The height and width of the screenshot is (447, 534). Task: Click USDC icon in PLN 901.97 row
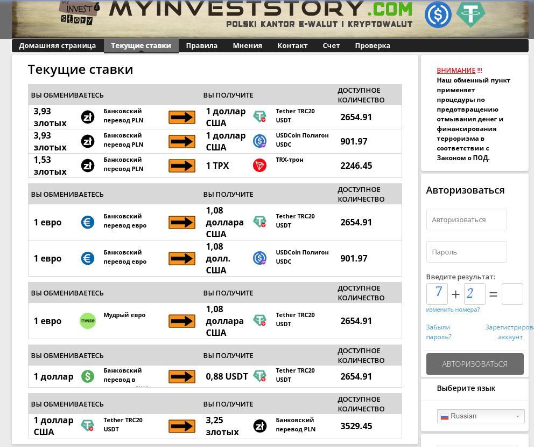(x=259, y=141)
